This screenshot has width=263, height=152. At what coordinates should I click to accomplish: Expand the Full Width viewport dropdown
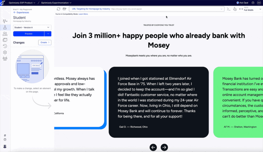[x=260, y=9]
